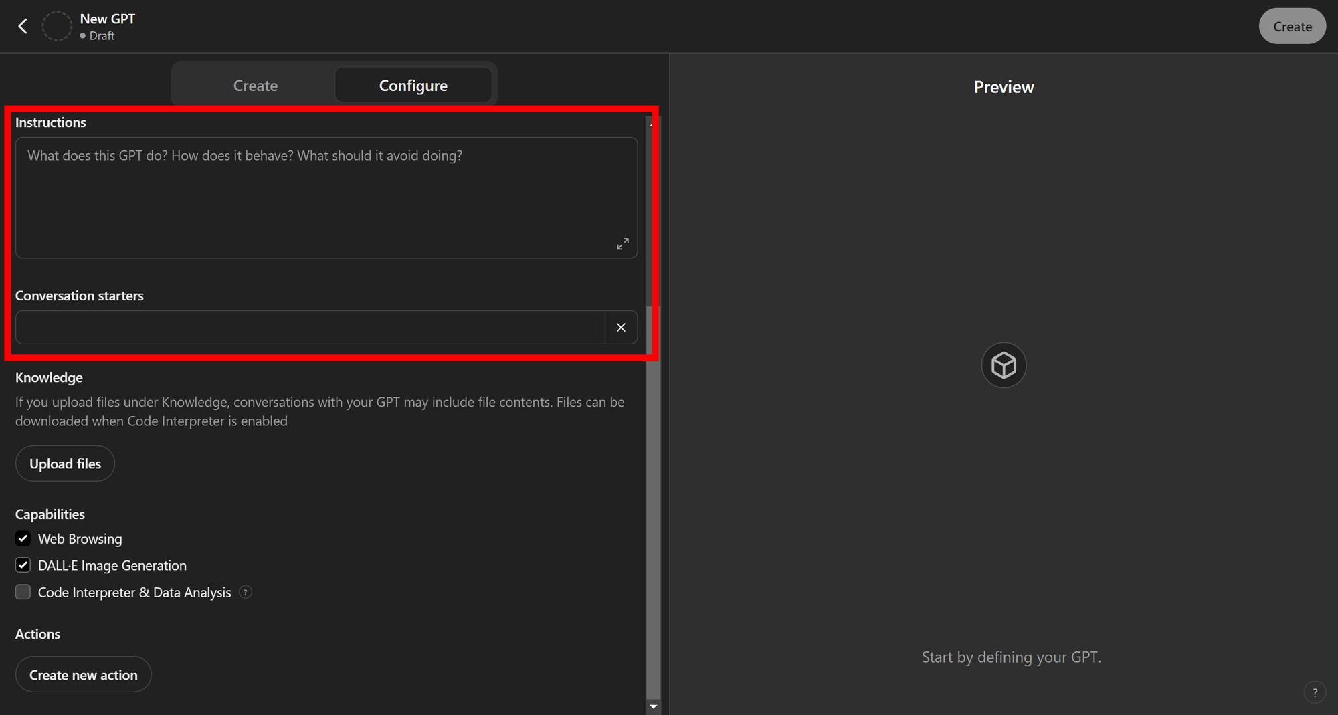
Task: Select the Configure tab
Action: coord(413,86)
